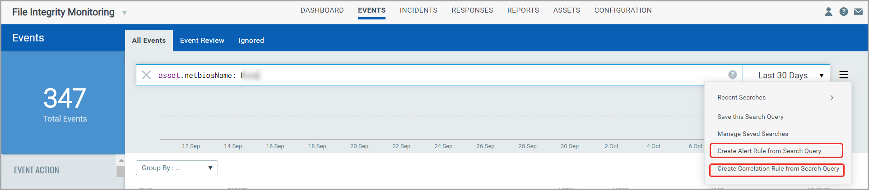Click the EVENT ACTION filter heading

37,170
